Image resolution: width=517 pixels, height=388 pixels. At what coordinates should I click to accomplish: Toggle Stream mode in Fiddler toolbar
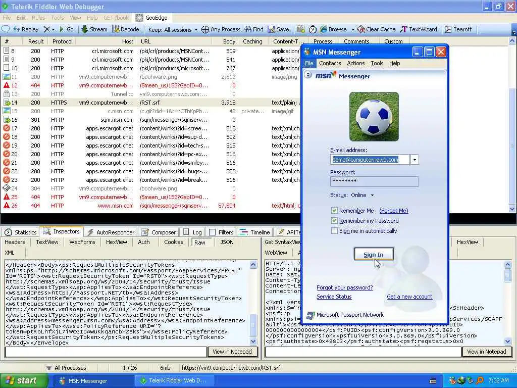click(x=94, y=29)
